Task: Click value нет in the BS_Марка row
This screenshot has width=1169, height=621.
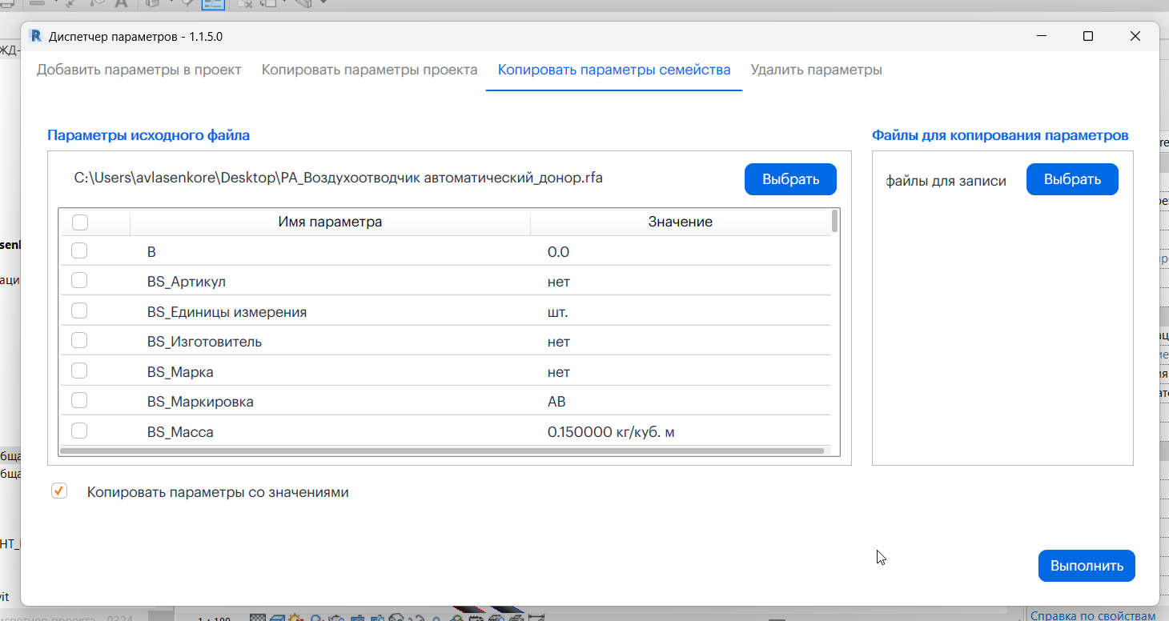Action: pyautogui.click(x=559, y=372)
